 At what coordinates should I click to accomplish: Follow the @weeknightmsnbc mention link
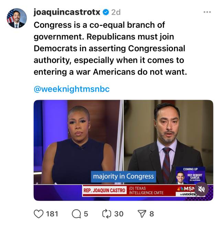click(72, 89)
